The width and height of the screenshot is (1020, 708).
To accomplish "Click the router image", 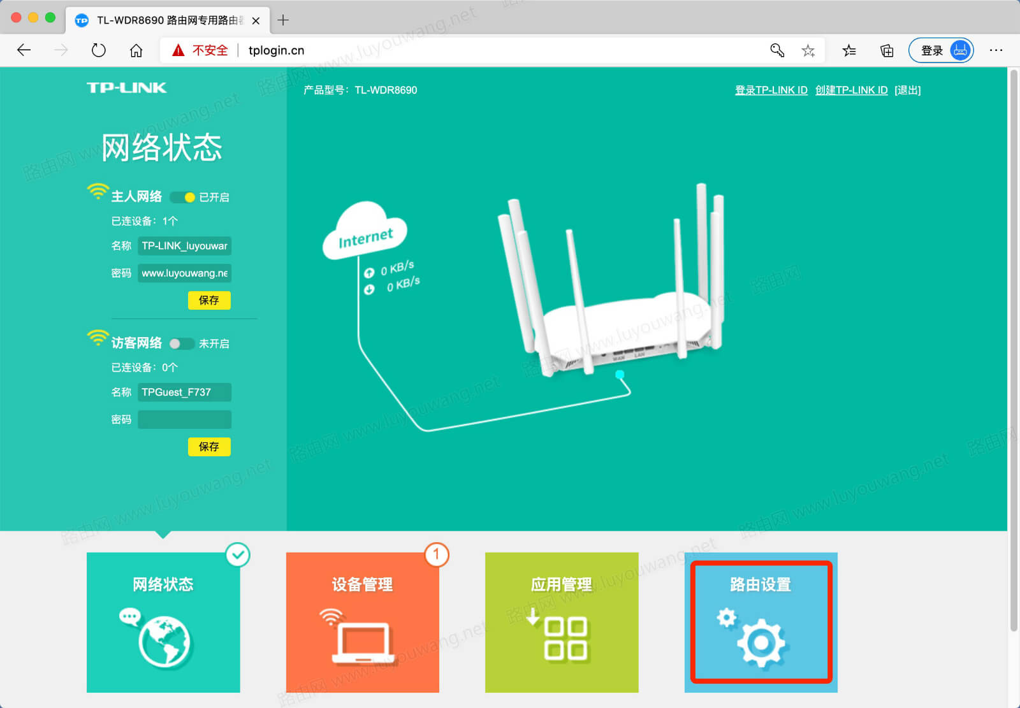I will (612, 280).
